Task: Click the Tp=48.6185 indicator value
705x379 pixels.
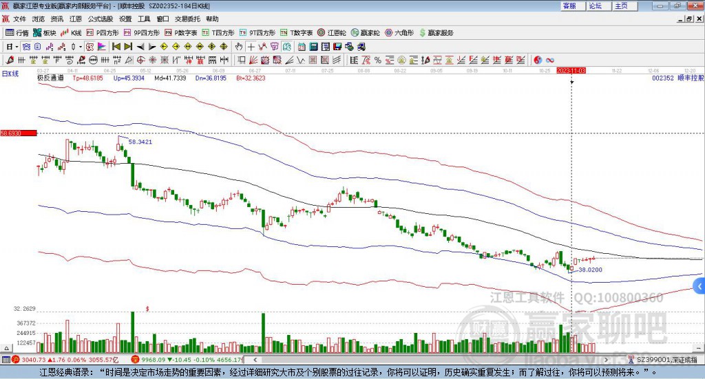Action: [87, 78]
